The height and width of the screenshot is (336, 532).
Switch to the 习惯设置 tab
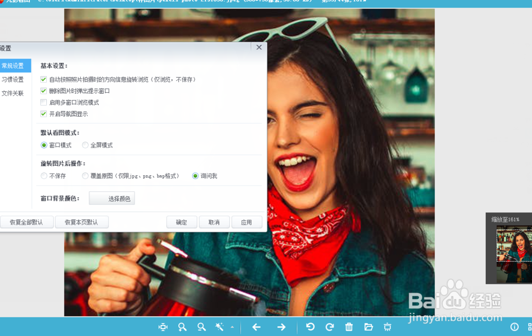[x=13, y=79]
